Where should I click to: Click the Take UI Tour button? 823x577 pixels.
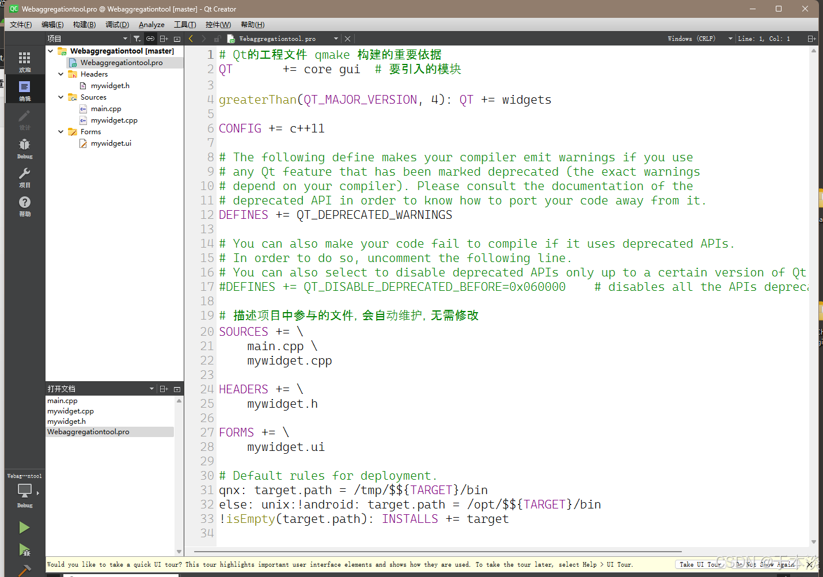pos(699,565)
